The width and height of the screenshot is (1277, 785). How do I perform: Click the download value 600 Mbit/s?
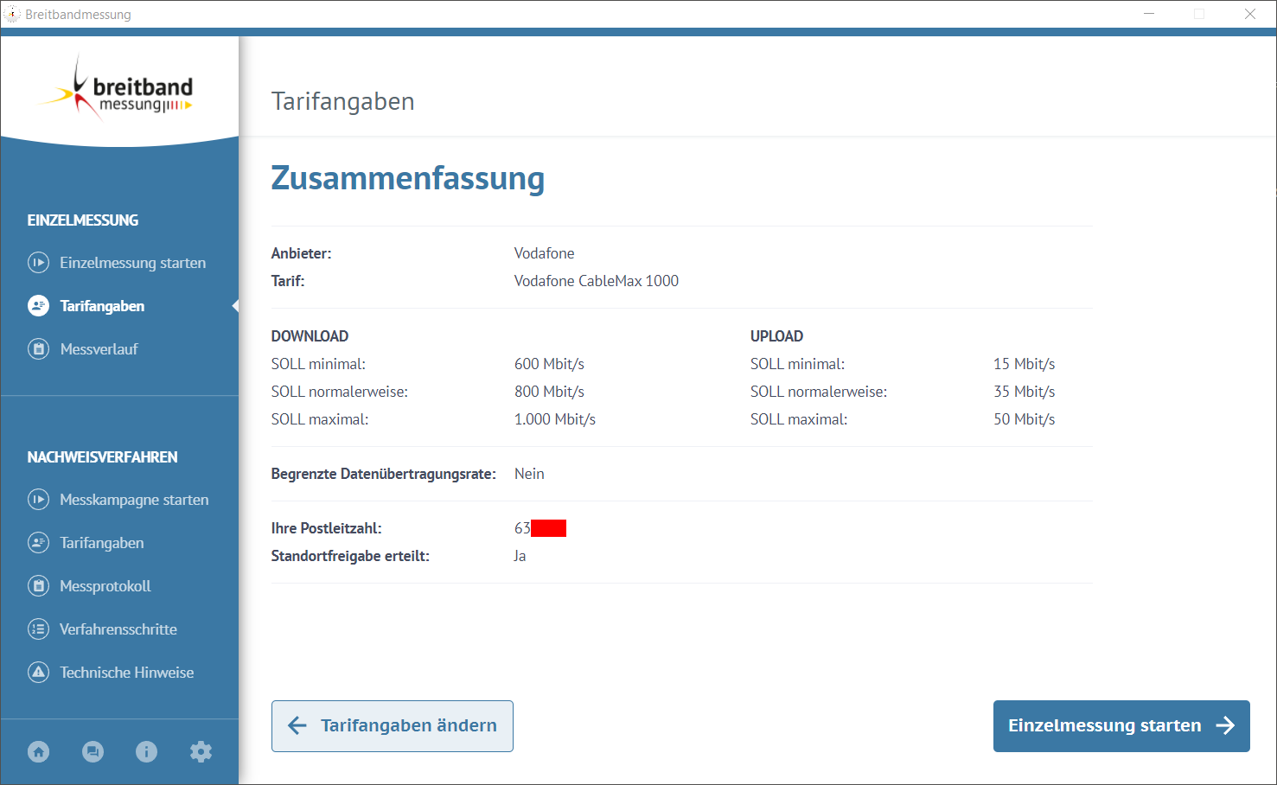(549, 364)
